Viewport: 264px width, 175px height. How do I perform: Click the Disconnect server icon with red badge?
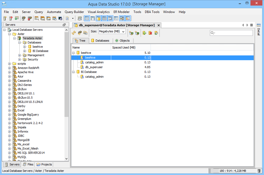[30, 18]
